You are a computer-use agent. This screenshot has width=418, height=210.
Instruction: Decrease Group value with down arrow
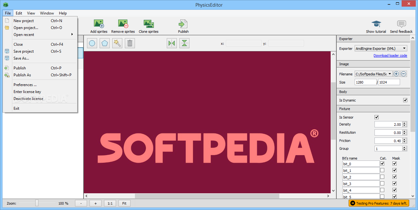tap(404, 150)
